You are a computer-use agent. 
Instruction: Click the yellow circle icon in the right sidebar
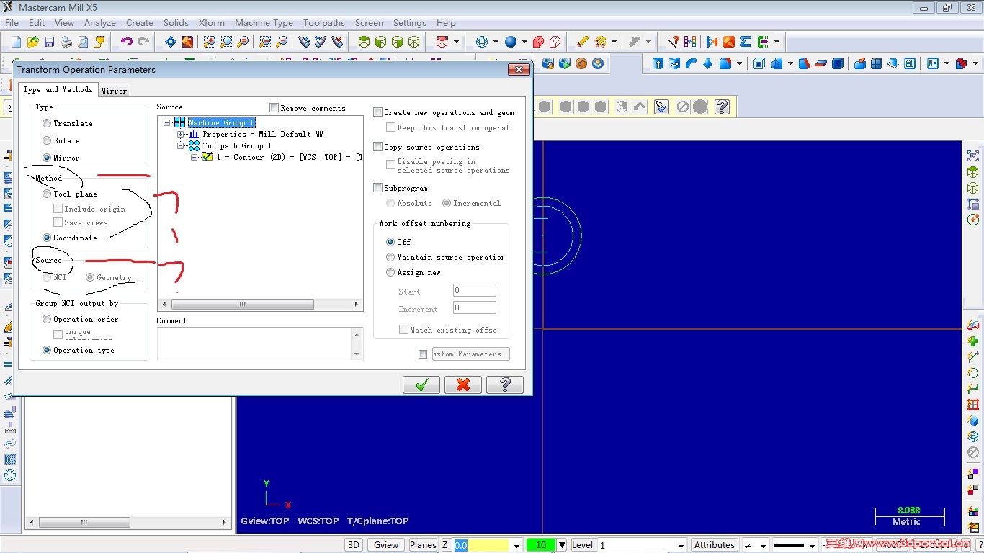pyautogui.click(x=973, y=373)
